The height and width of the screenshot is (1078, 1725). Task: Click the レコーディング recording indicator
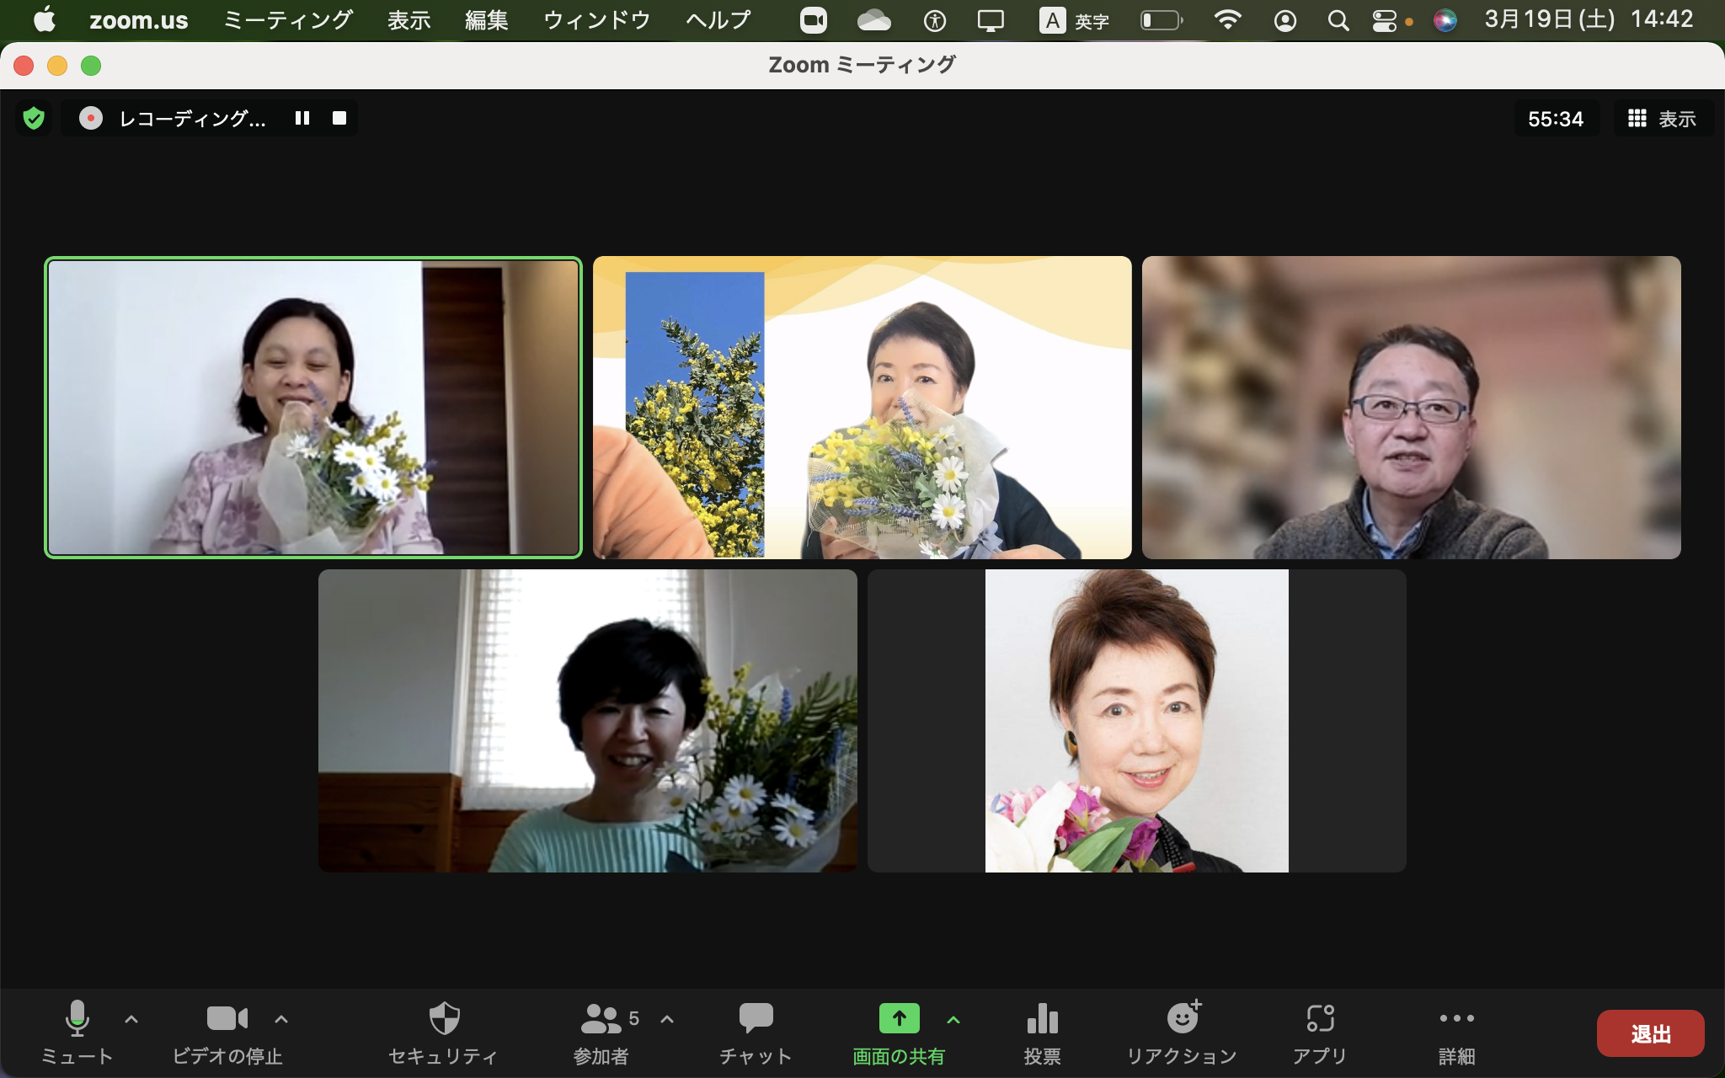click(x=173, y=118)
